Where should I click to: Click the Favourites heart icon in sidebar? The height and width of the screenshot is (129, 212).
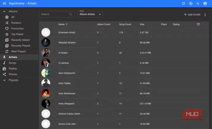click(7, 28)
